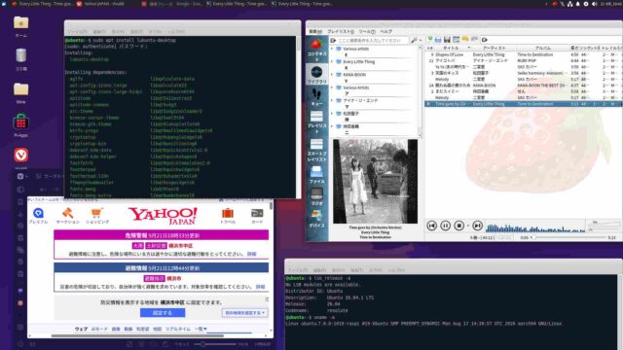Open the ツール menu
Screen dimensions: 623x350
[367, 31]
